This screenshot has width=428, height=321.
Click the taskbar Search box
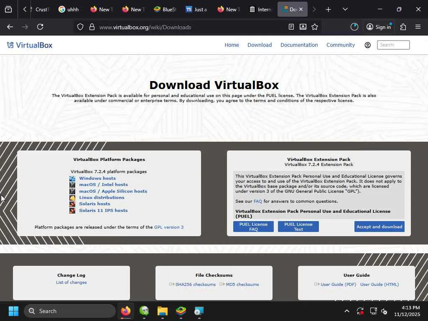click(70, 311)
